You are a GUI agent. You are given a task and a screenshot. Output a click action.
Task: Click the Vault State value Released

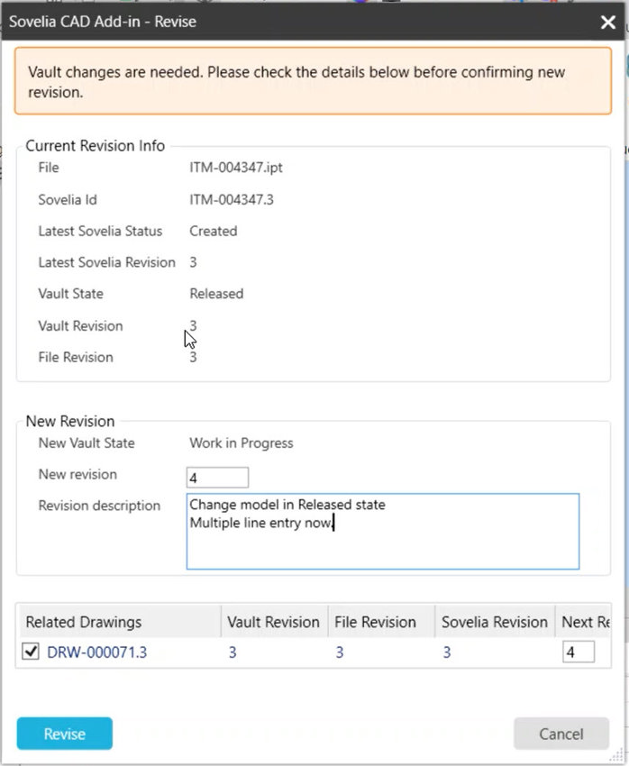click(x=216, y=294)
